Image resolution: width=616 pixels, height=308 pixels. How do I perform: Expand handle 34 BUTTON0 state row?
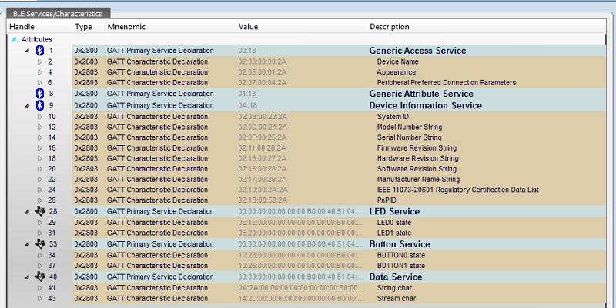tap(41, 255)
